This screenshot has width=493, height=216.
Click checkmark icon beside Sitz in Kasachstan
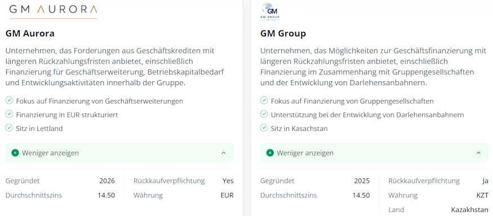coord(264,128)
